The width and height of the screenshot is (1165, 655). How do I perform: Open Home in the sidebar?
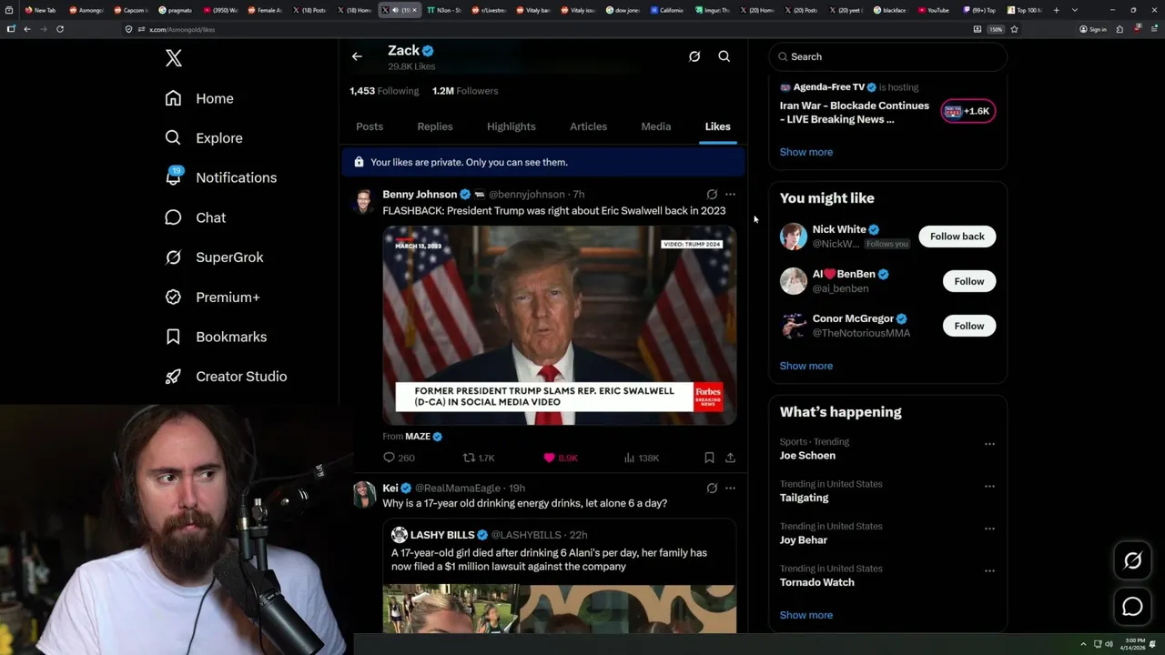199,98
